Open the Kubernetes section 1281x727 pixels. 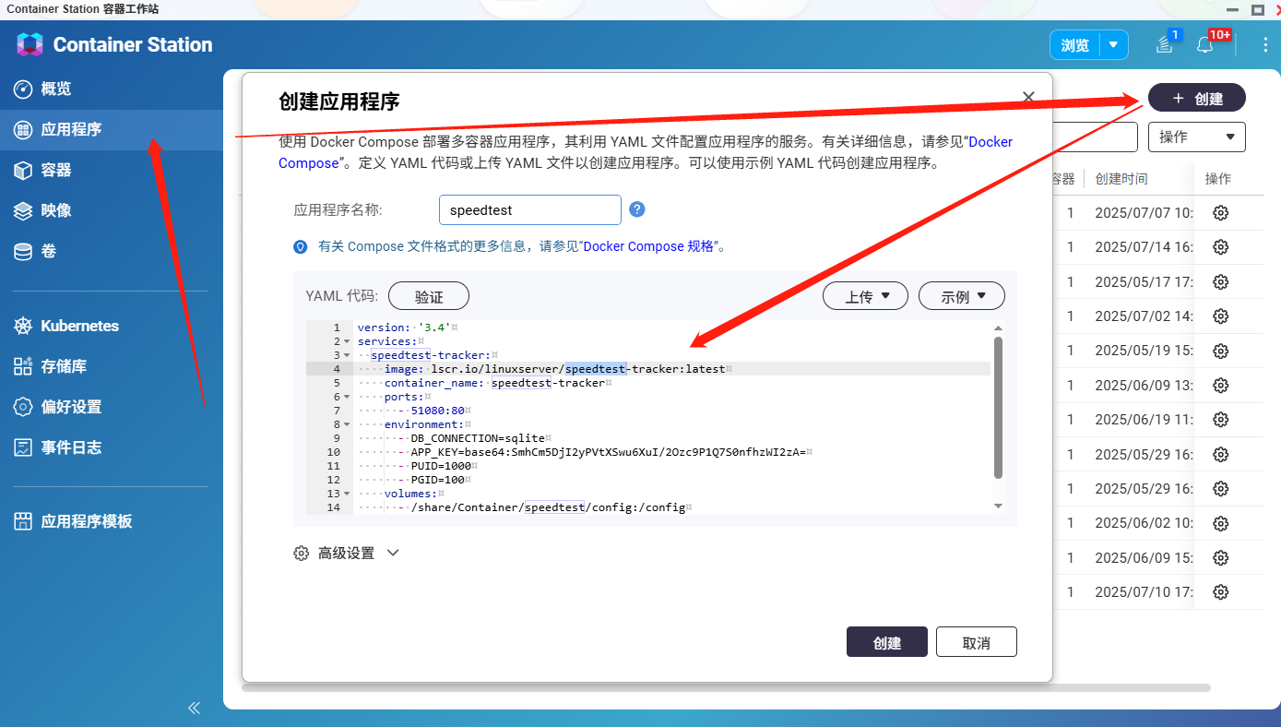click(x=79, y=326)
